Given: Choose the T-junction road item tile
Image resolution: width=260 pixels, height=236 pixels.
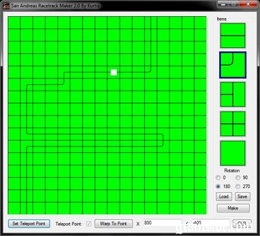Looking at the screenshot, I should 233,95.
